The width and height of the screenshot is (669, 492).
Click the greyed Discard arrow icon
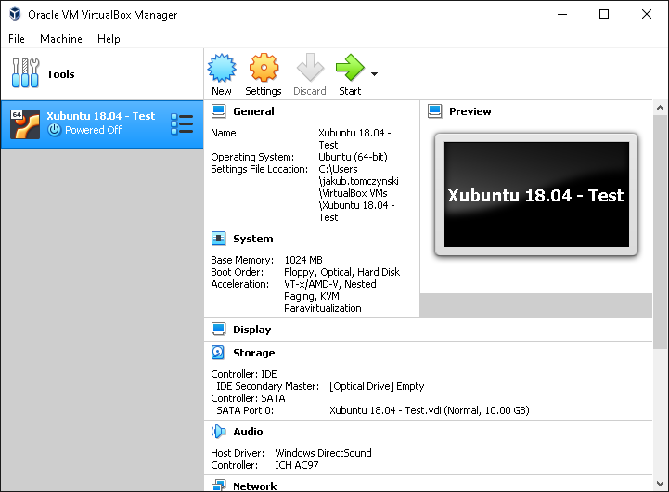click(x=310, y=68)
